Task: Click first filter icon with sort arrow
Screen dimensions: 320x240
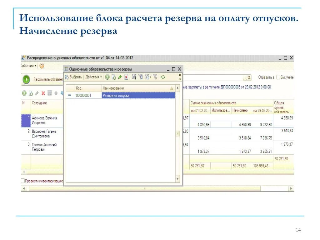Action: 134,77
